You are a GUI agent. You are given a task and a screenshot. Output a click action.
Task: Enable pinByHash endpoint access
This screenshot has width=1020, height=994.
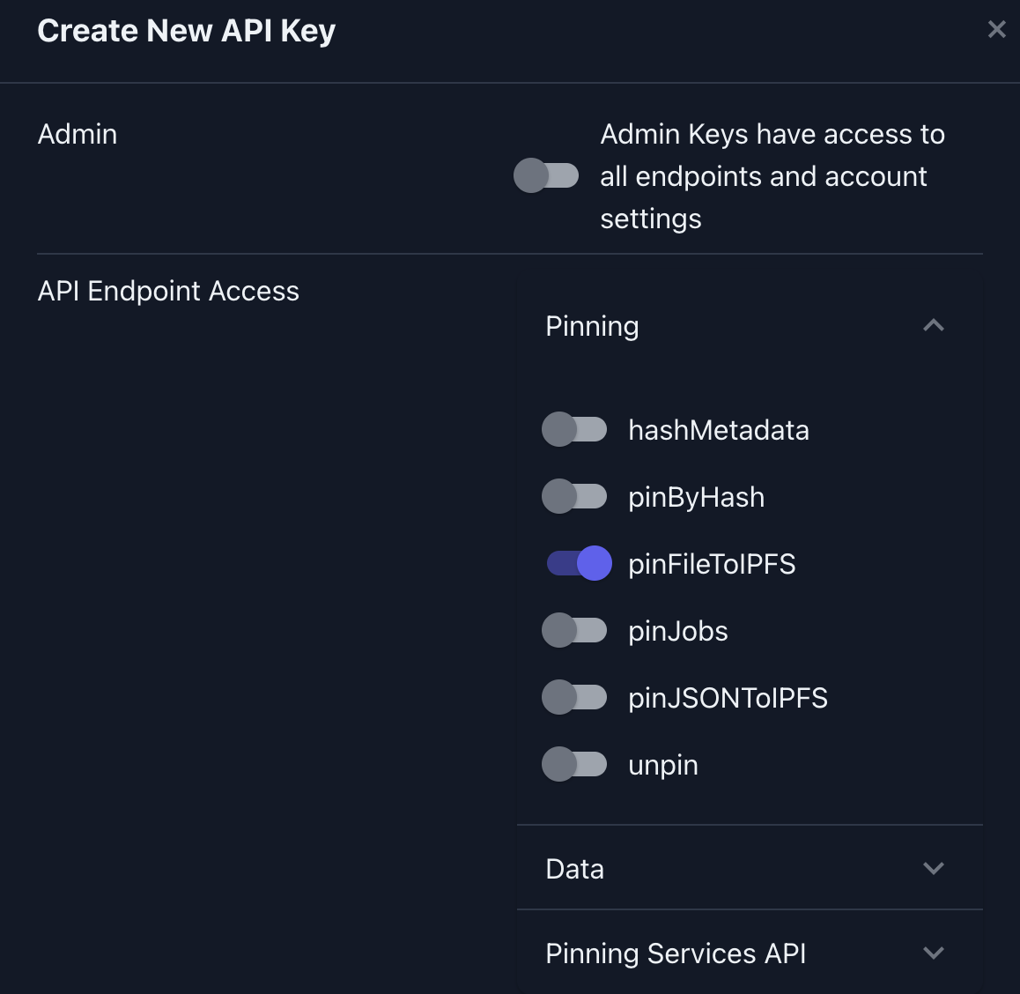point(574,496)
